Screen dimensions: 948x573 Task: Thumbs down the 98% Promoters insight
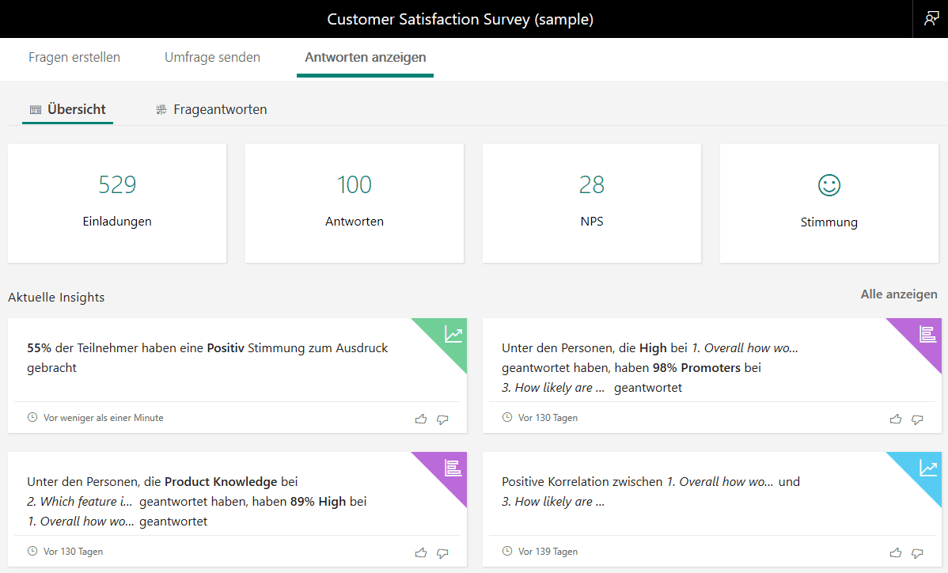point(917,419)
